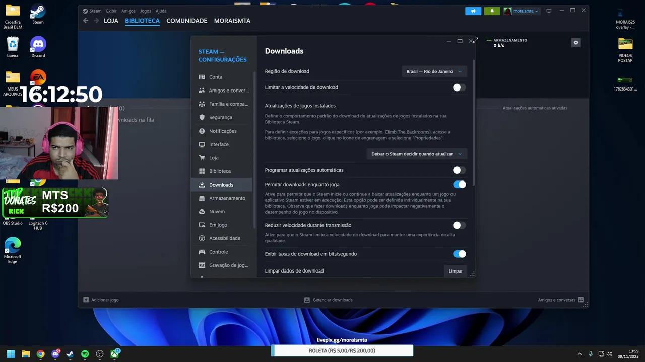Screen dimensions: 645x362
Task: Show hidden tray icons chevron
Action: click(579, 354)
